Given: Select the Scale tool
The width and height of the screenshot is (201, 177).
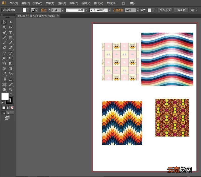Looking at the screenshot, I should [11, 53].
